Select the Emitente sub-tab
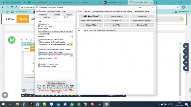The height and width of the screenshot is (107, 191). click(57, 15)
